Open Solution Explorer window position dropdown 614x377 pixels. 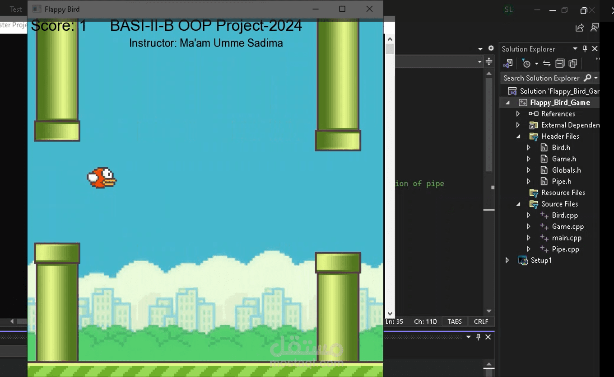click(x=575, y=49)
